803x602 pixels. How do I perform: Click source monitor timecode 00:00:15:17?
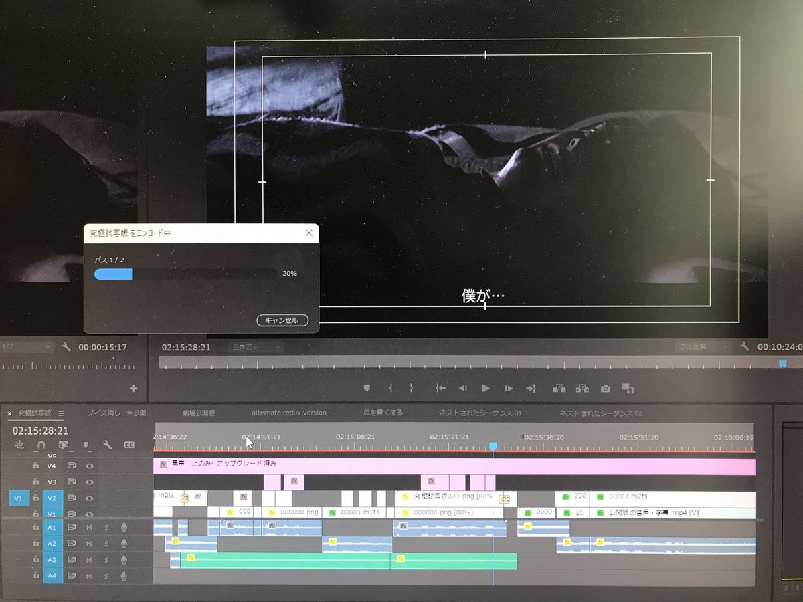(102, 347)
